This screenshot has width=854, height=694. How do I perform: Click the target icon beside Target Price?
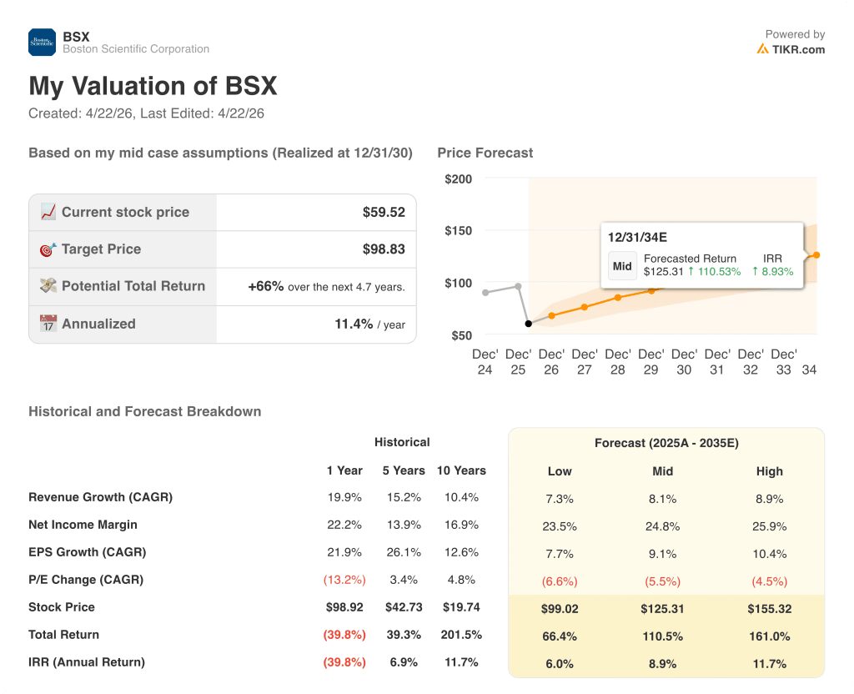[48, 249]
